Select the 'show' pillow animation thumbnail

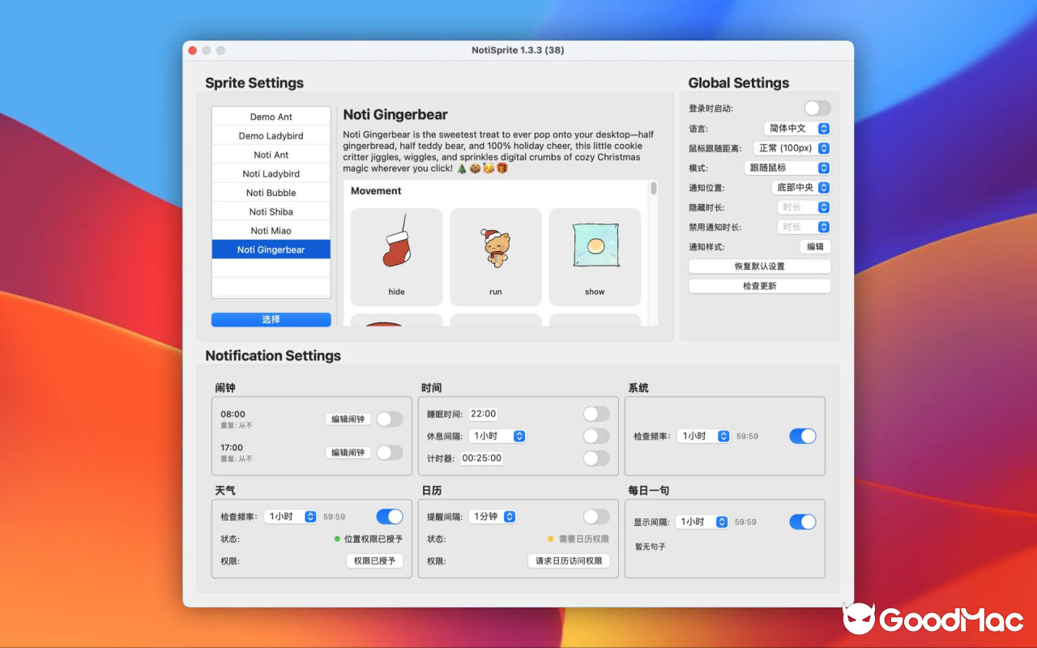[x=595, y=257]
